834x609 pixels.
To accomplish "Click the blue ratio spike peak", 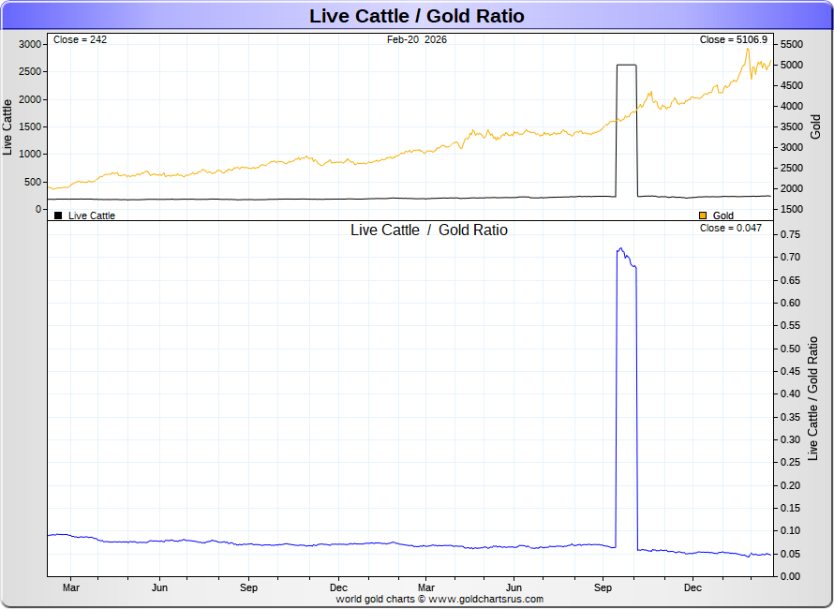I will pos(620,249).
